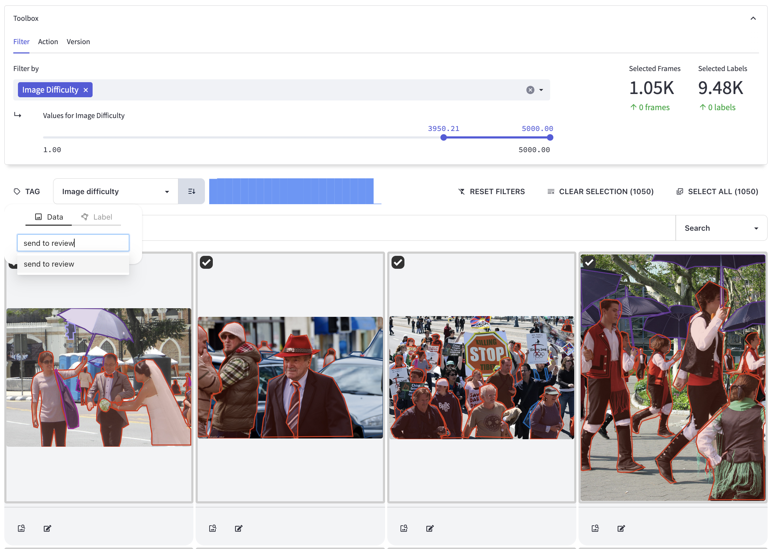773x549 pixels.
Task: Click edit icon under red hat card
Action: click(x=239, y=528)
